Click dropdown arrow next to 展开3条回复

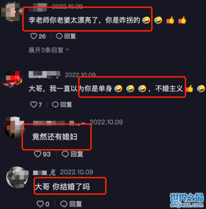(x=67, y=50)
